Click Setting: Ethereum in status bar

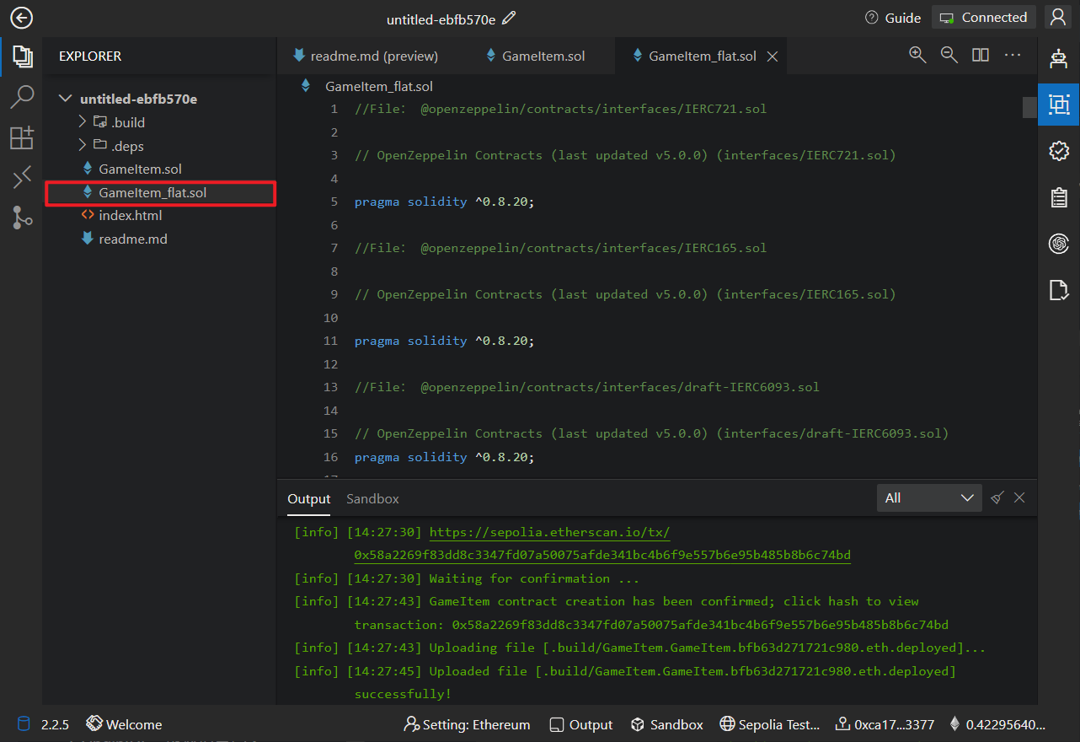tap(468, 724)
